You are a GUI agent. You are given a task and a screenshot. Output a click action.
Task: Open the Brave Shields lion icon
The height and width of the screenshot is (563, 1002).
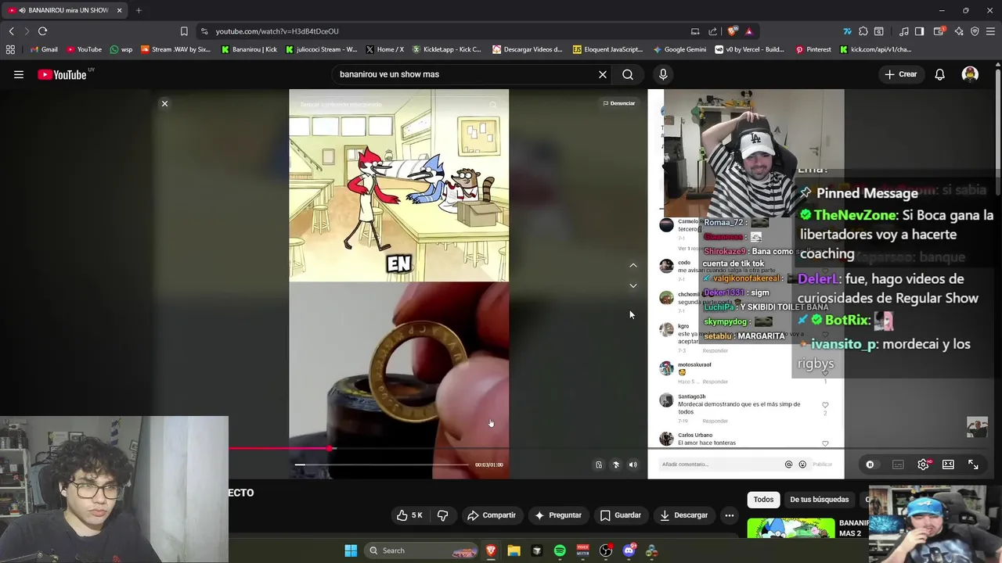pyautogui.click(x=732, y=31)
